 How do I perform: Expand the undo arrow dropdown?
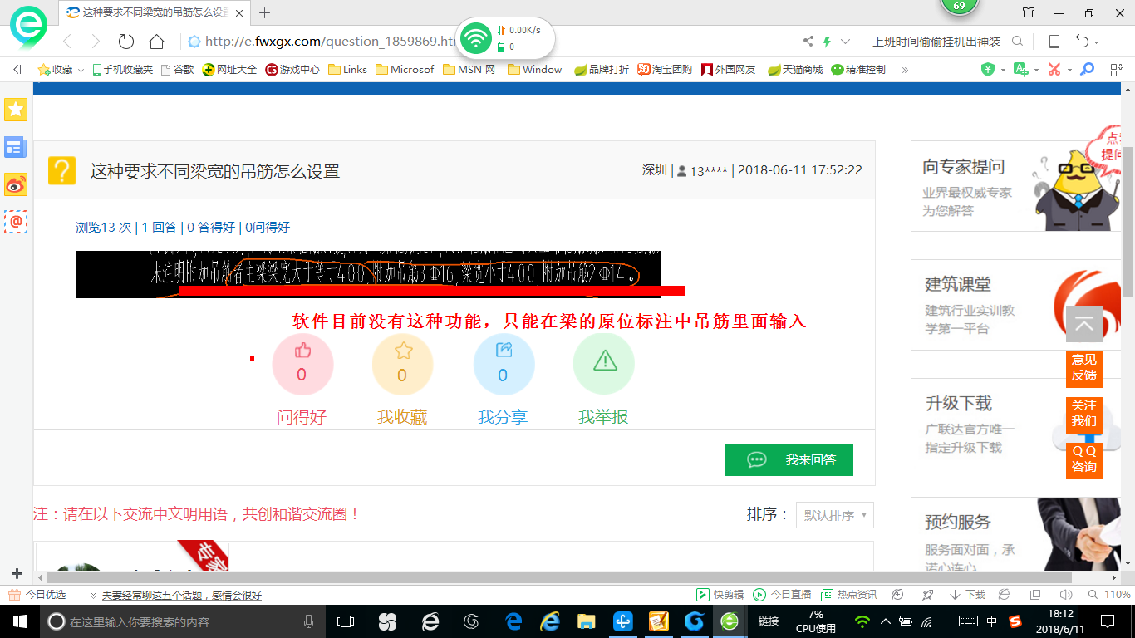1097,42
